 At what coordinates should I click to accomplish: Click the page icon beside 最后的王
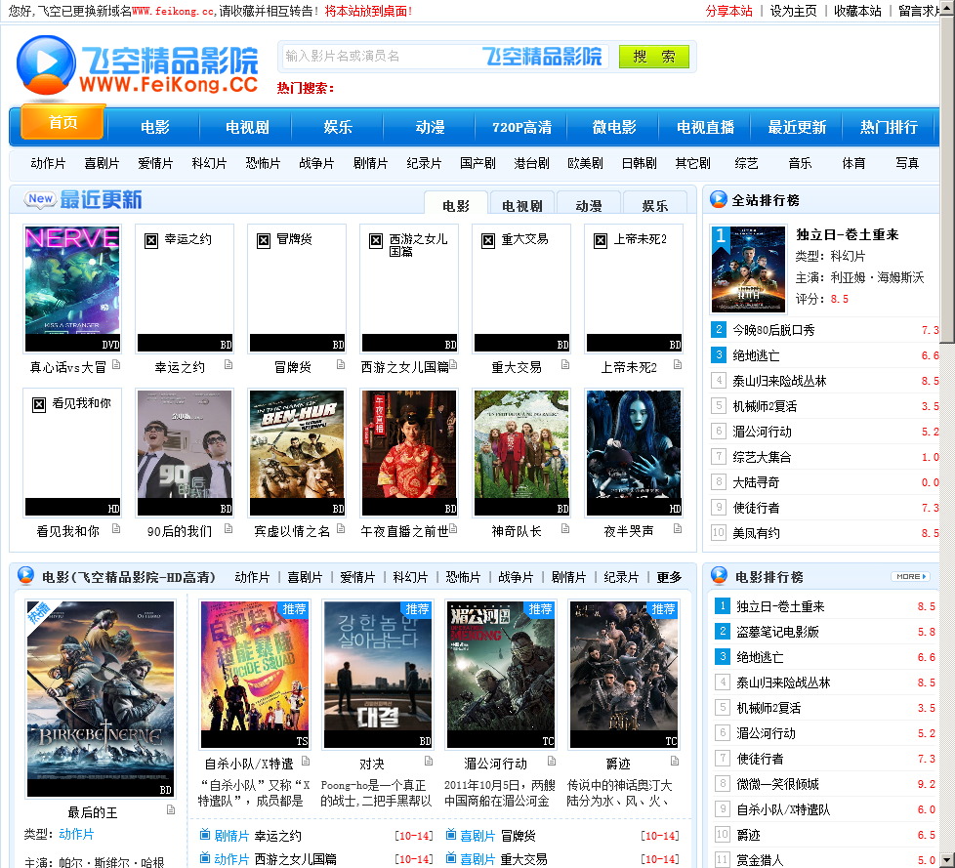(x=171, y=809)
